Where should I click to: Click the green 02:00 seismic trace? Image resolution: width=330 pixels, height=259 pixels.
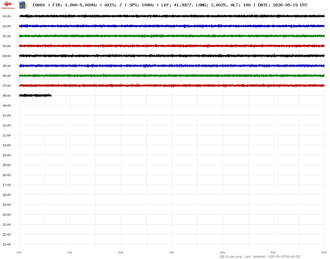click(172, 36)
